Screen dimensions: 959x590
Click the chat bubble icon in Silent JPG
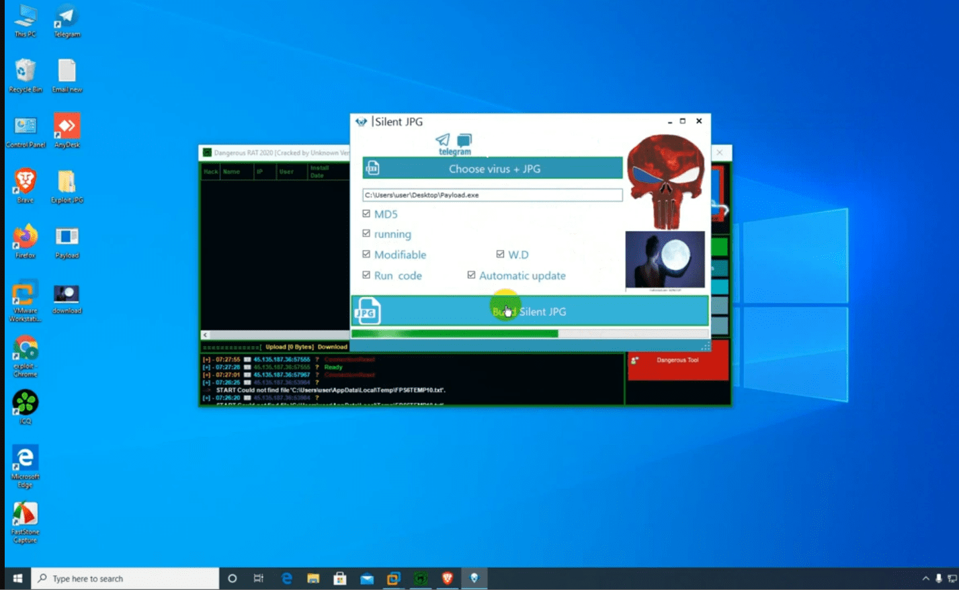464,140
